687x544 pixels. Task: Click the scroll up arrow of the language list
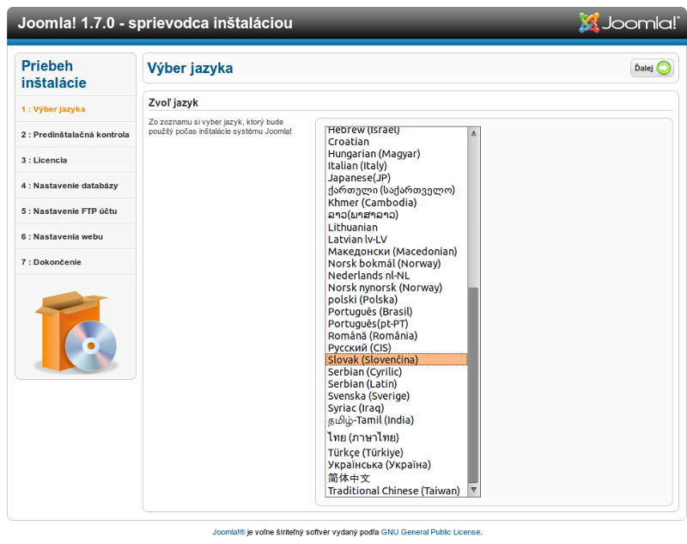pos(474,133)
